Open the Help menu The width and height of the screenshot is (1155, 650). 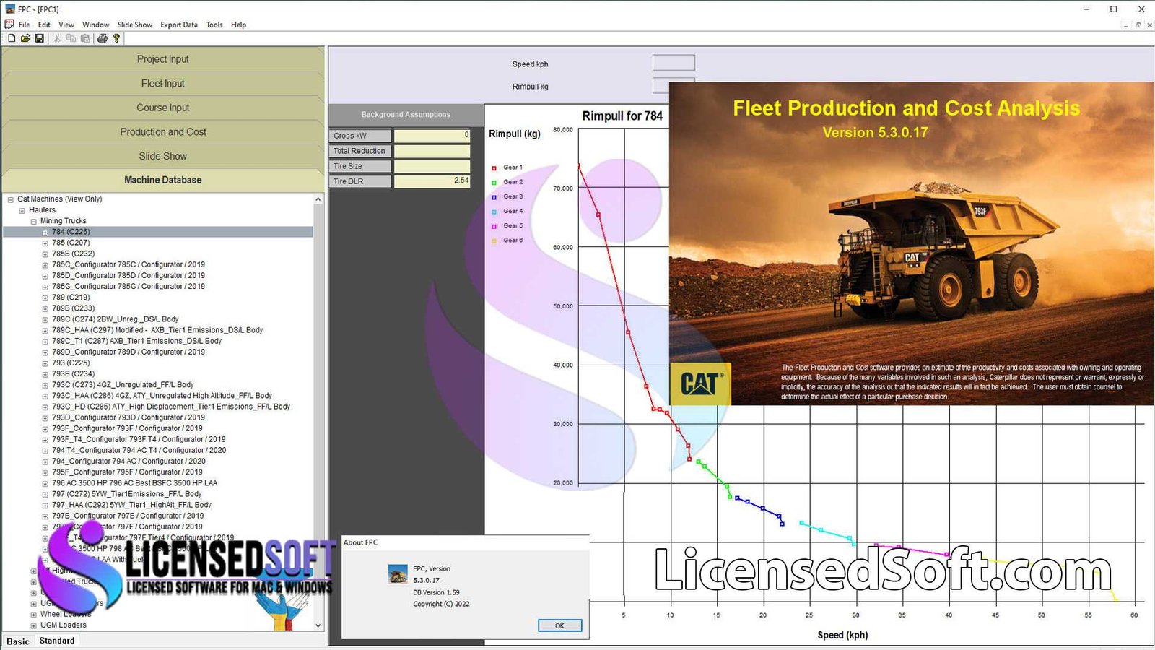tap(239, 25)
